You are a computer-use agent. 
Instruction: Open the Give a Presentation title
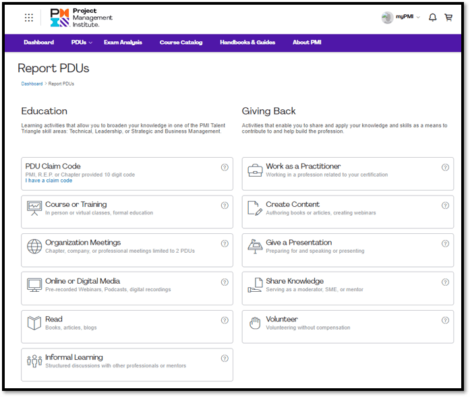tap(299, 242)
